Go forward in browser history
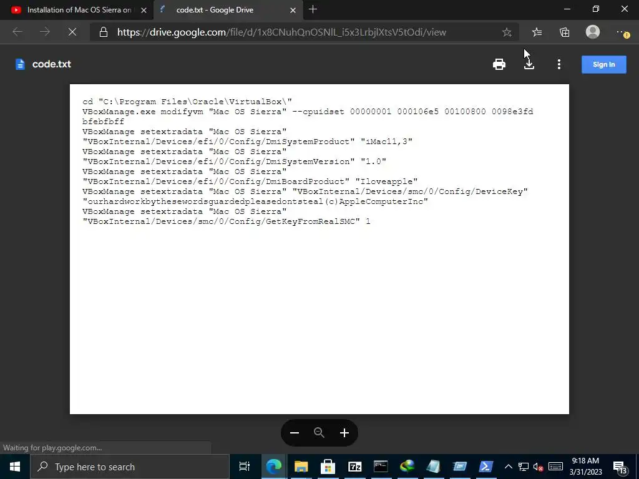 [x=45, y=32]
